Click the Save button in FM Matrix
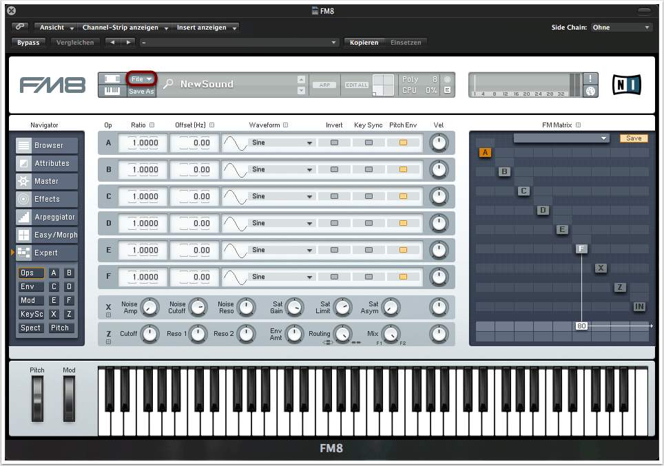The width and height of the screenshot is (664, 466). pyautogui.click(x=634, y=138)
